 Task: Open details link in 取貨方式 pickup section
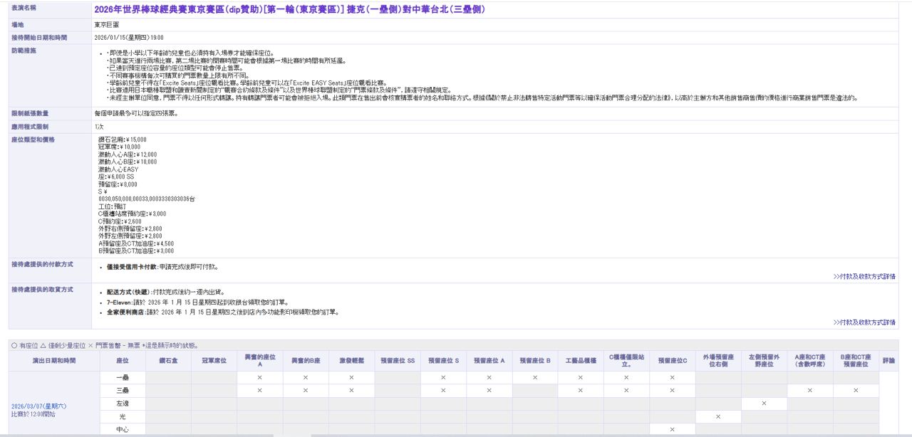pyautogui.click(x=864, y=322)
